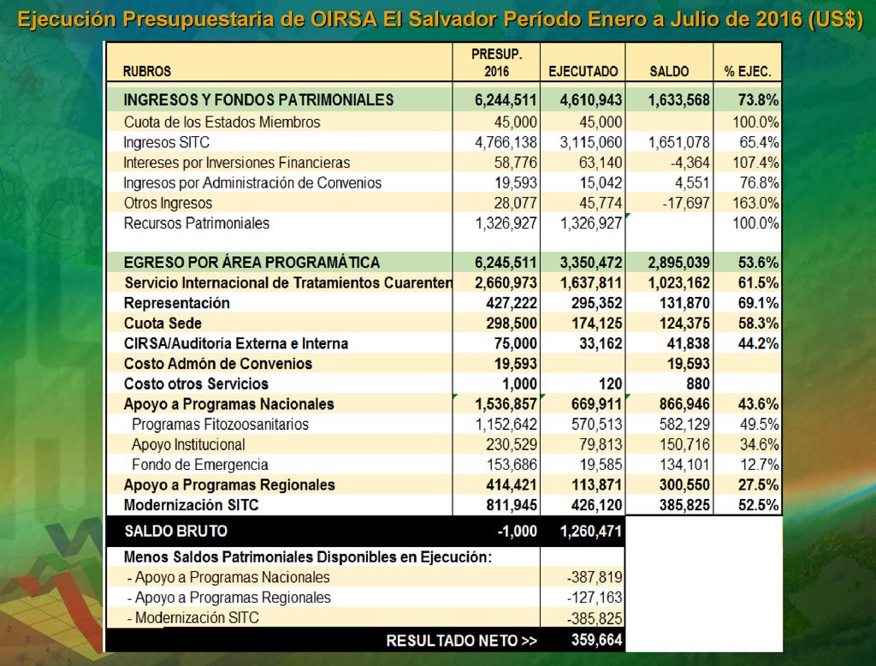The height and width of the screenshot is (666, 876).
Task: Select the Apoyo Institucional row label
Action: click(188, 444)
